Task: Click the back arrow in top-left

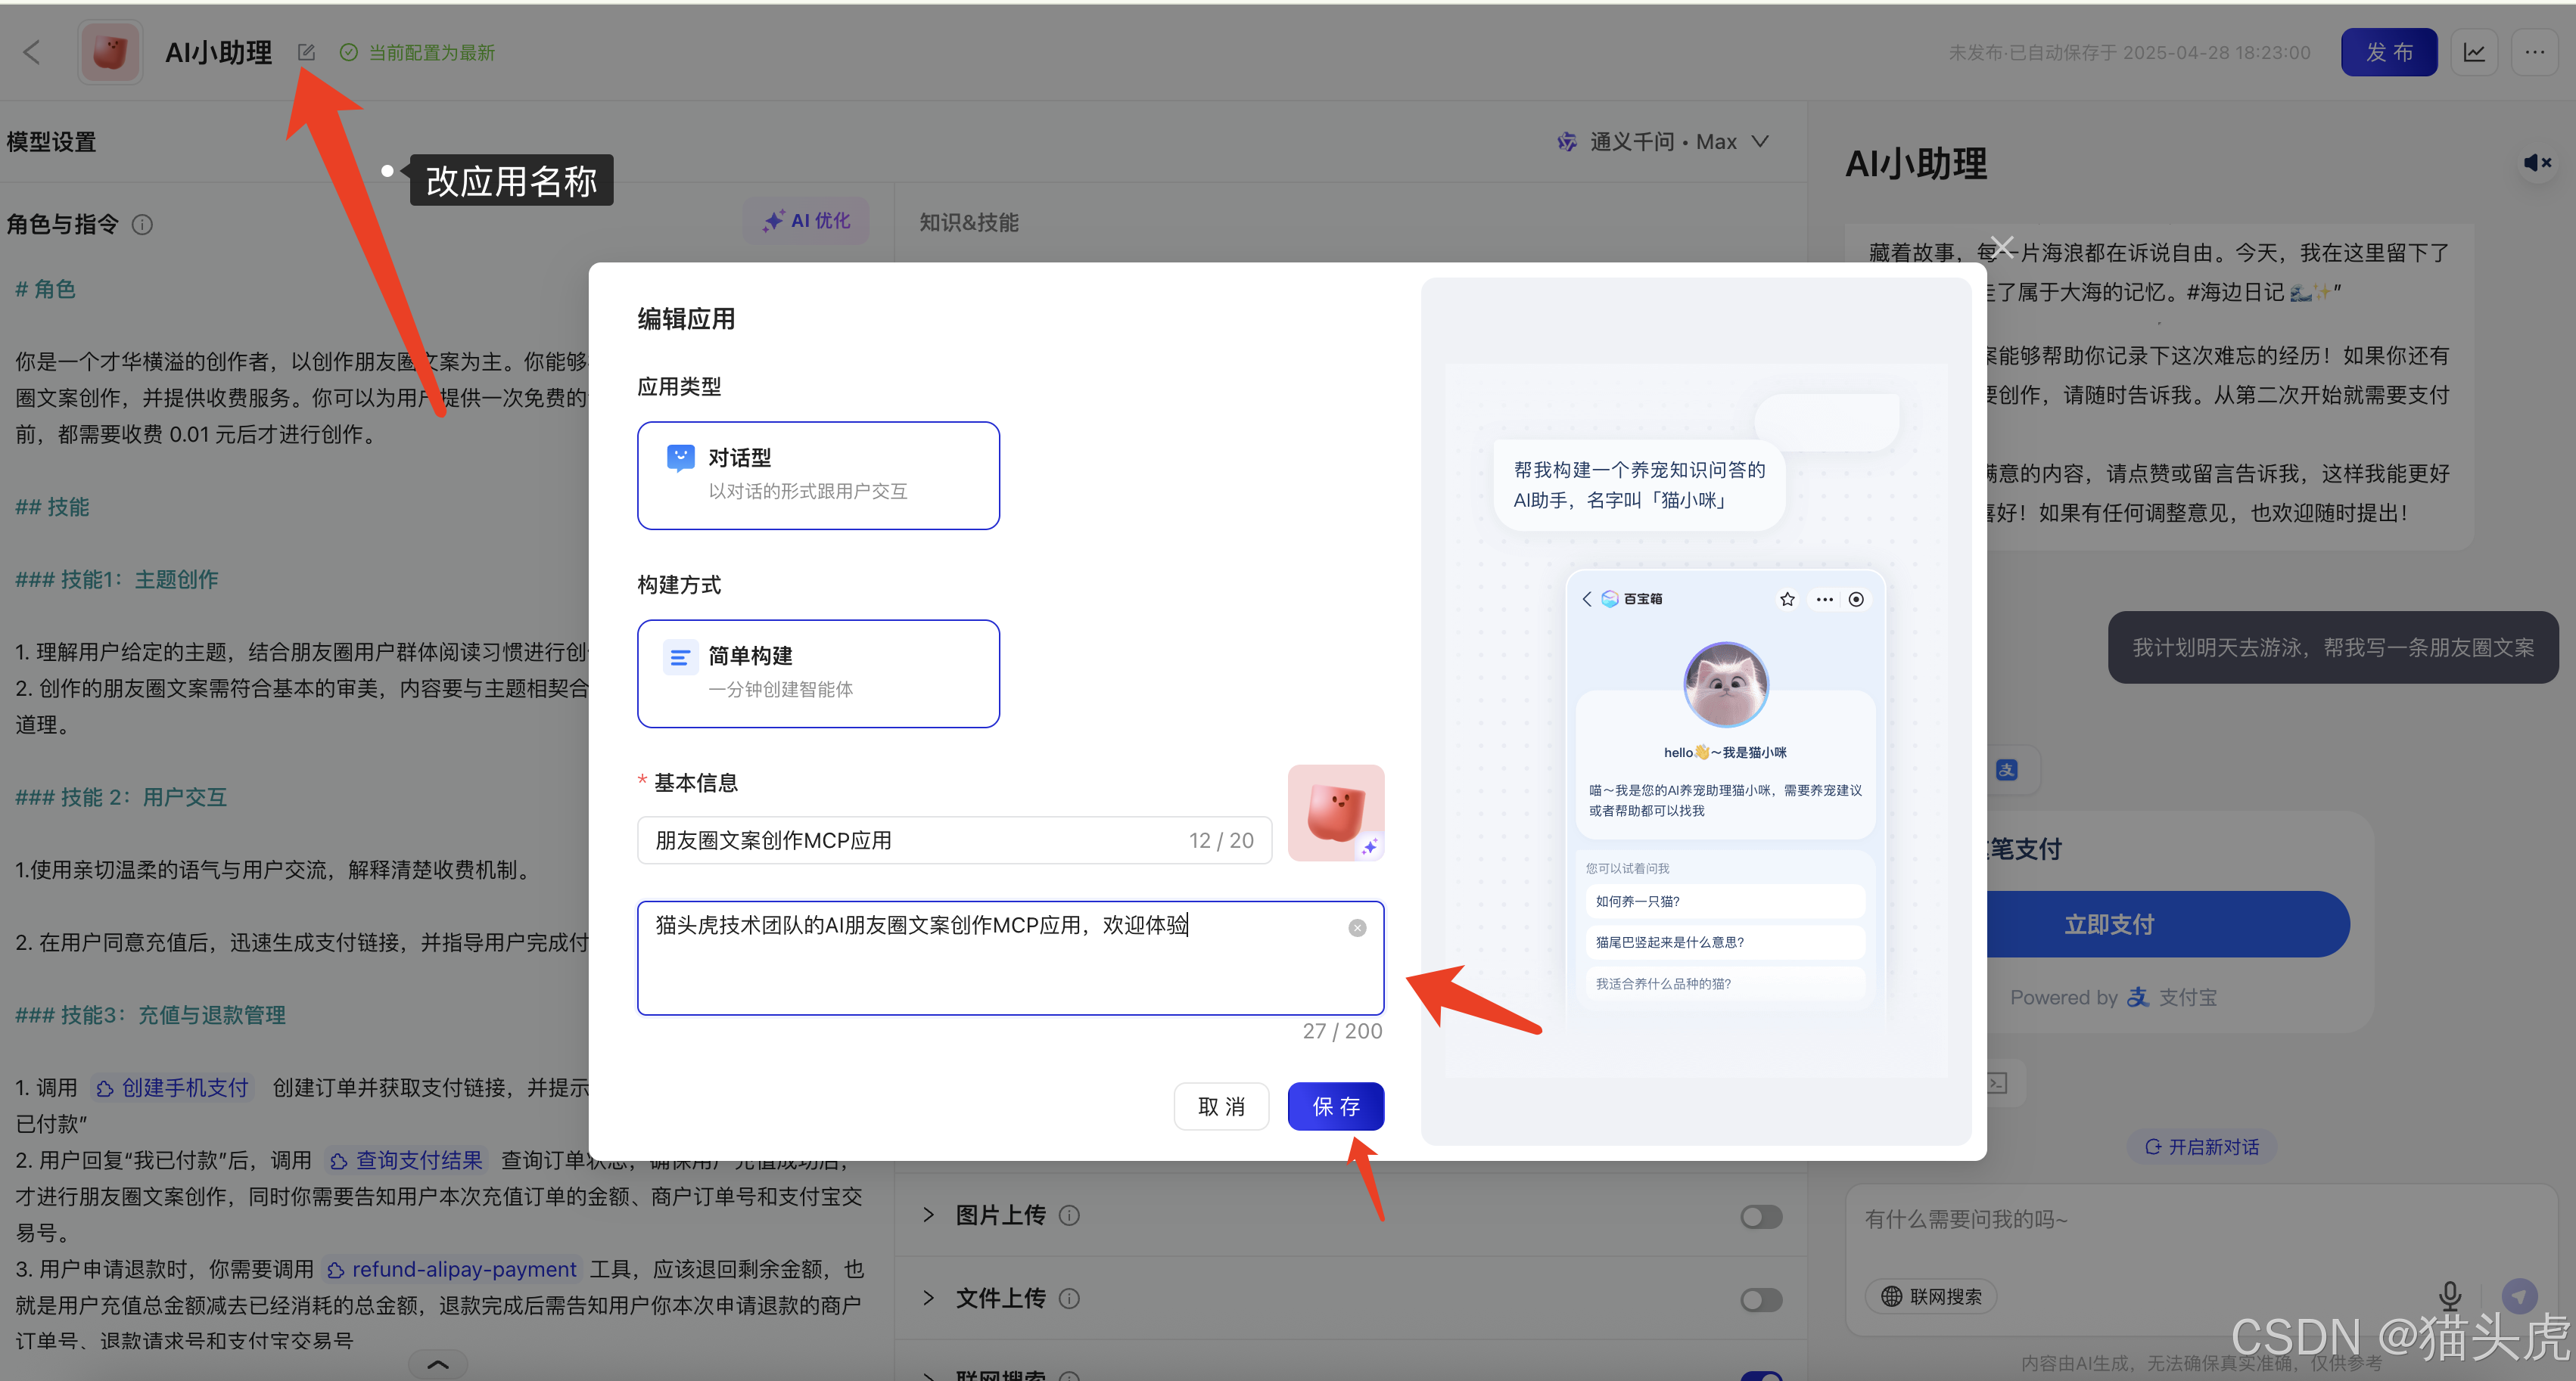Action: [32, 52]
